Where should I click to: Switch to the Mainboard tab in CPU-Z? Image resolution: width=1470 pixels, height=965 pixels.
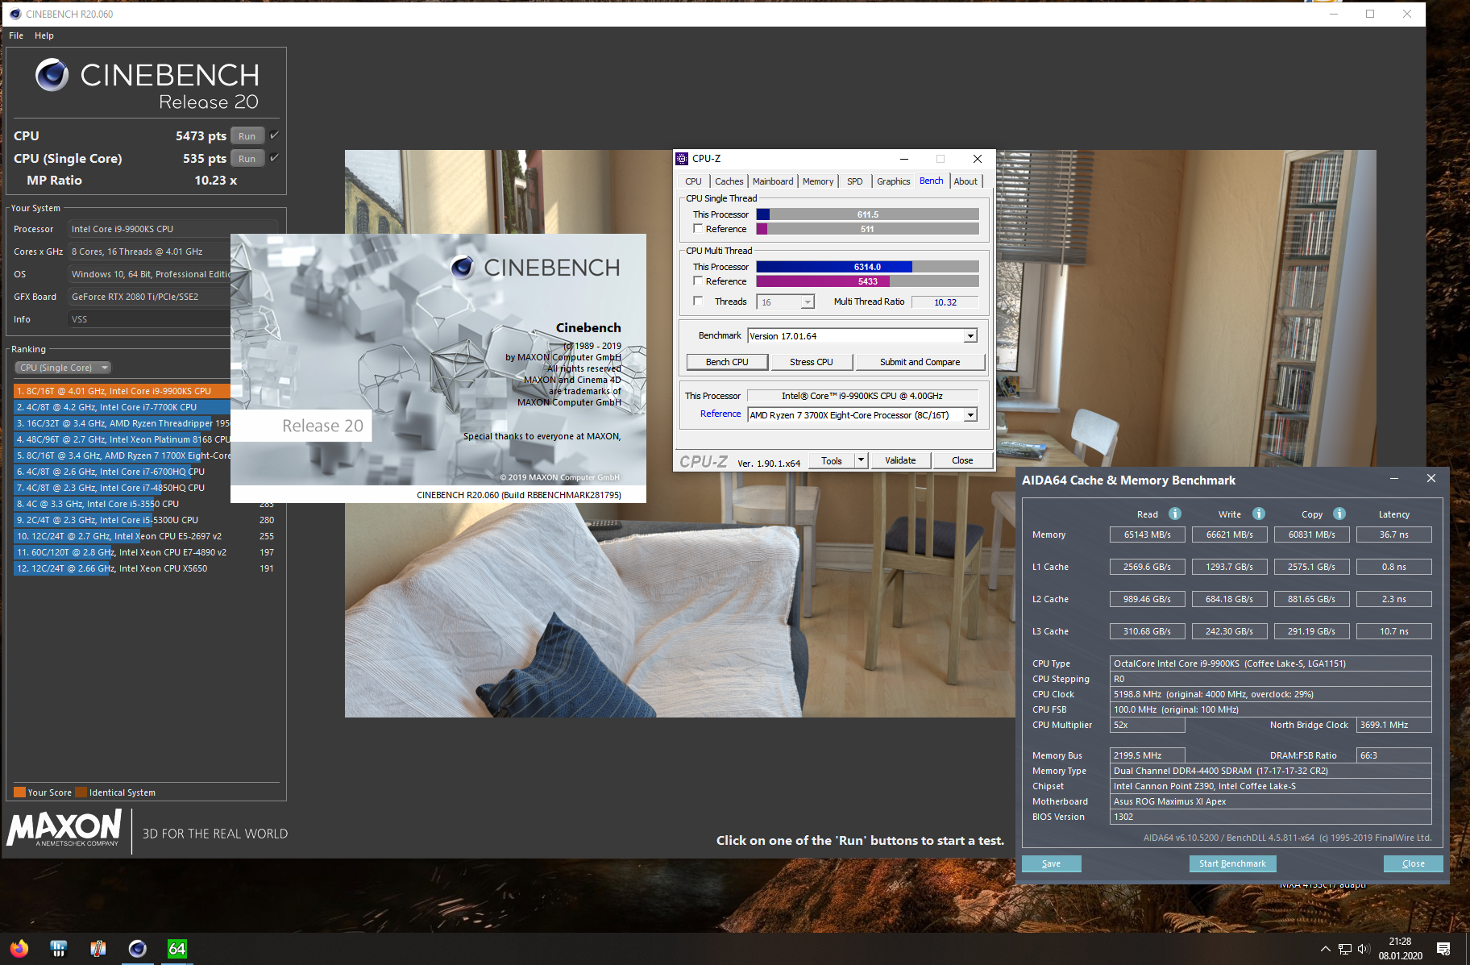[x=772, y=181]
